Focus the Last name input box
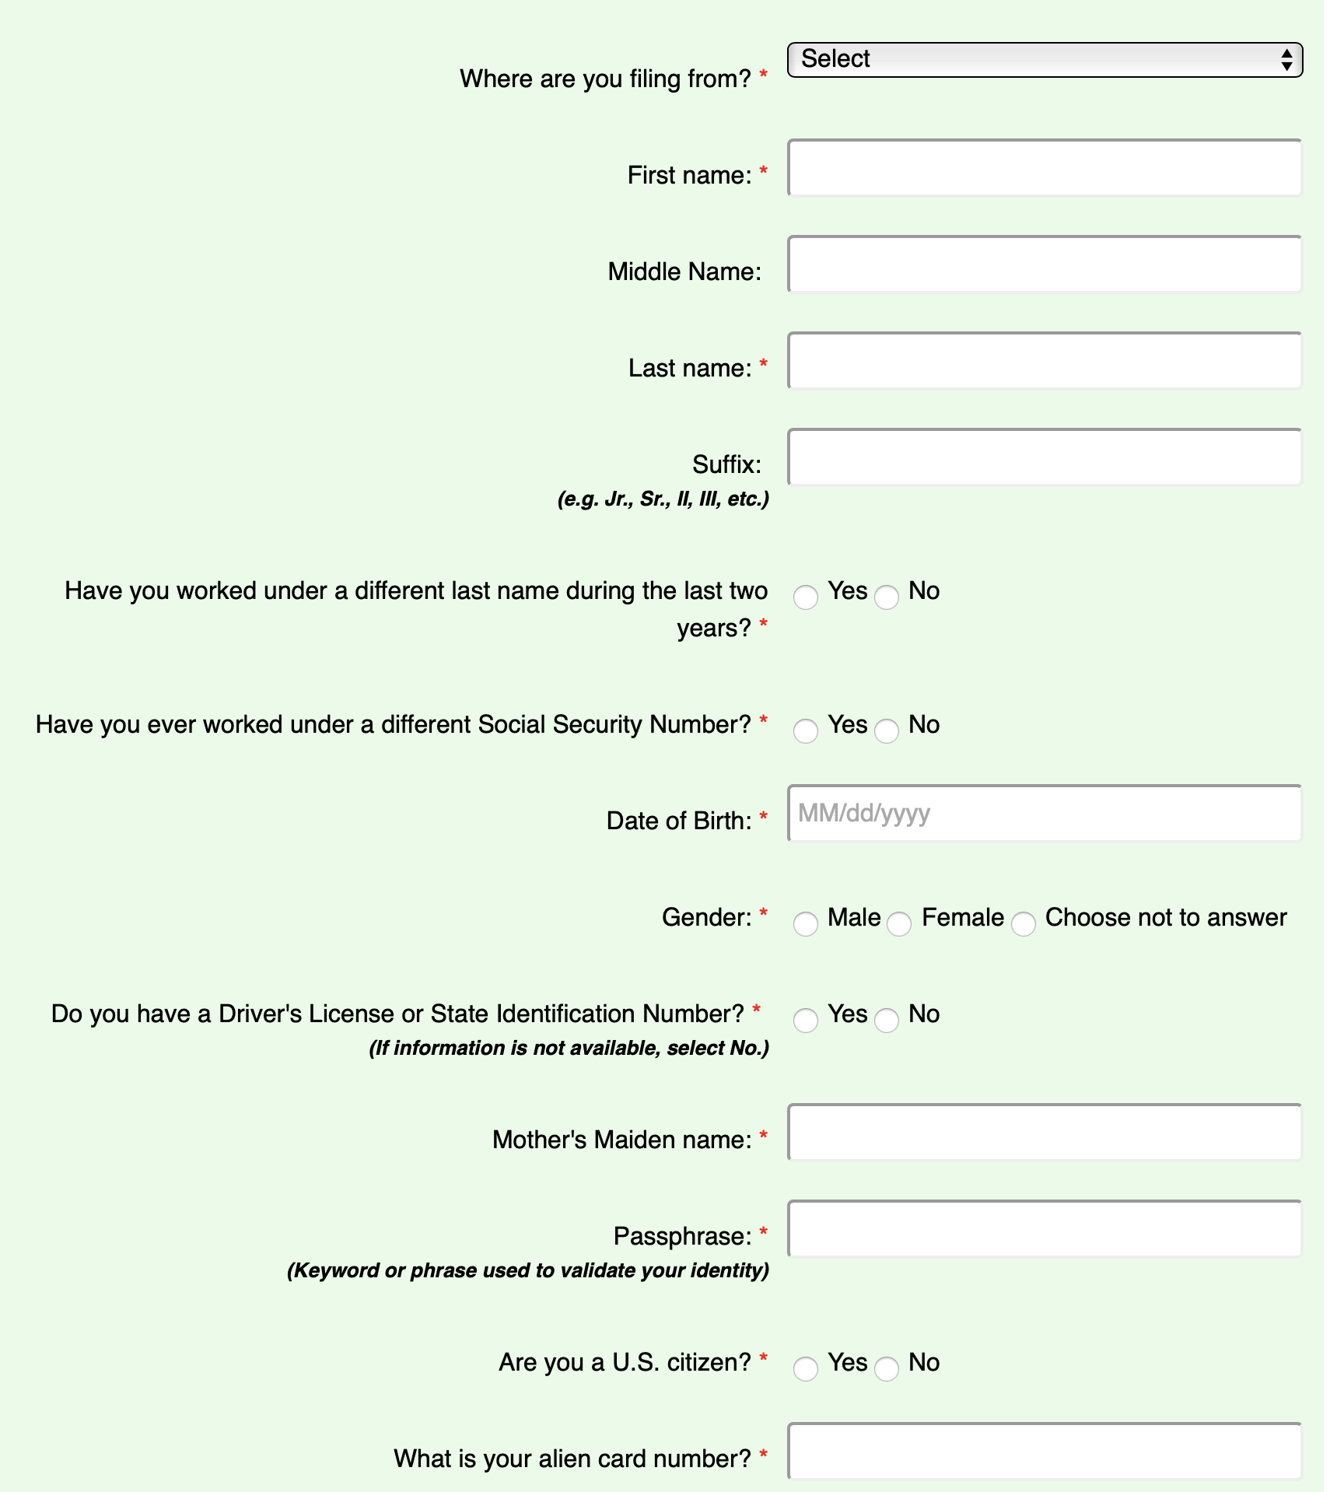This screenshot has height=1492, width=1330. coord(1045,361)
